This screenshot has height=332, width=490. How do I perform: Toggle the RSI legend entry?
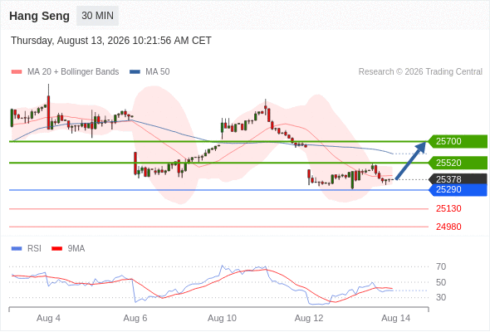click(x=27, y=249)
